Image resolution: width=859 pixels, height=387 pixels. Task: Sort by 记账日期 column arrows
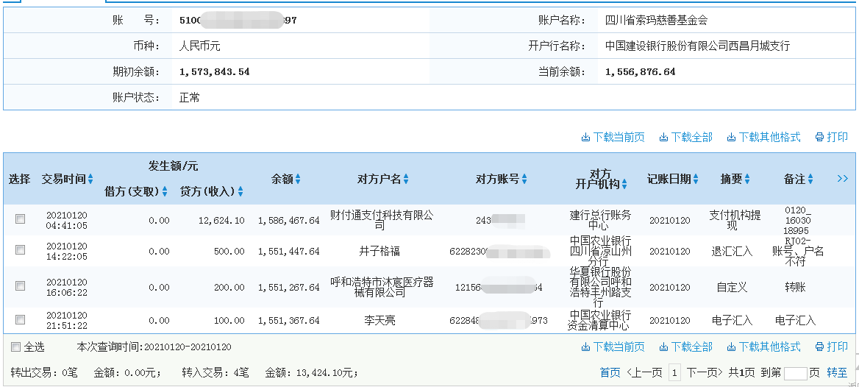point(696,179)
